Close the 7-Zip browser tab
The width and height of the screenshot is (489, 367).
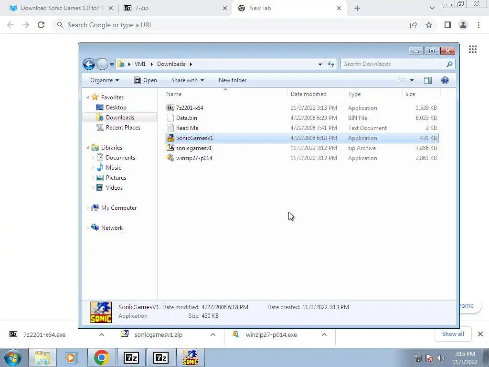tap(225, 8)
